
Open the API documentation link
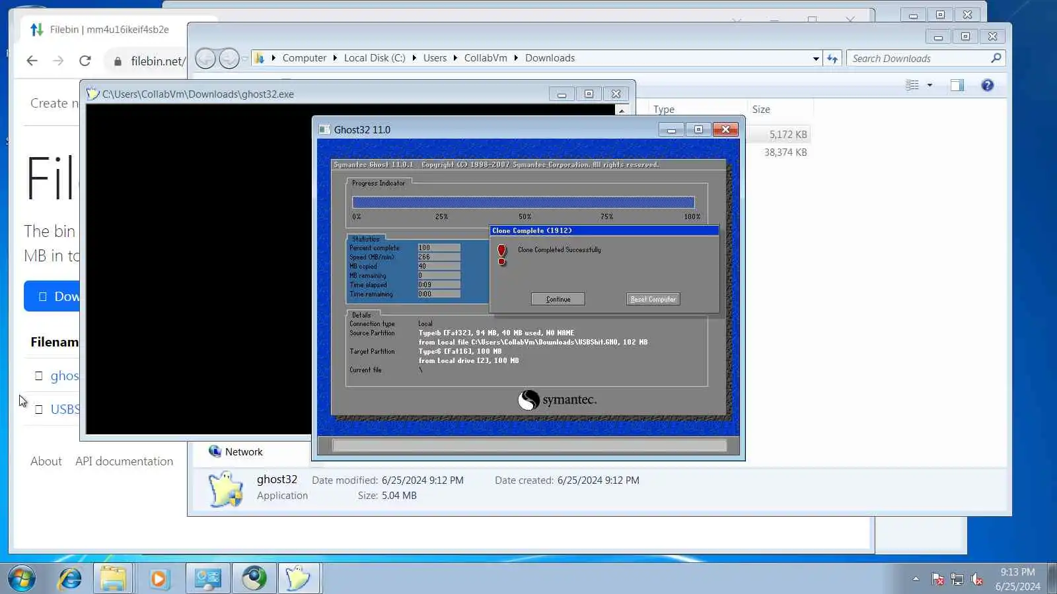pyautogui.click(x=124, y=461)
